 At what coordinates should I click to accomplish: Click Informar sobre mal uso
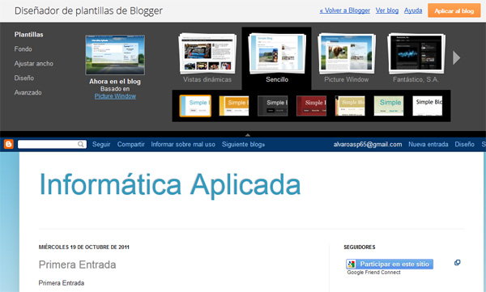(183, 144)
